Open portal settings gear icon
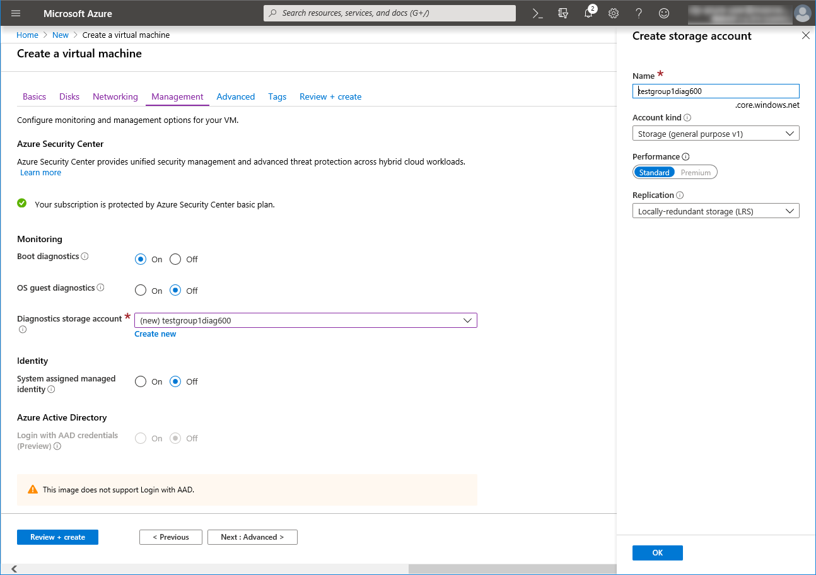This screenshot has height=575, width=816. 613,13
